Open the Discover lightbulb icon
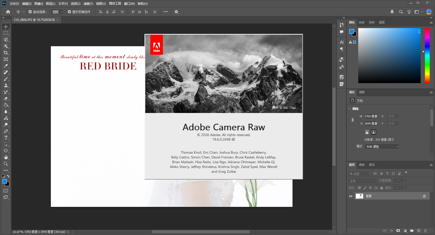Screen dimensions: 435x235 pyautogui.click(x=409, y=12)
